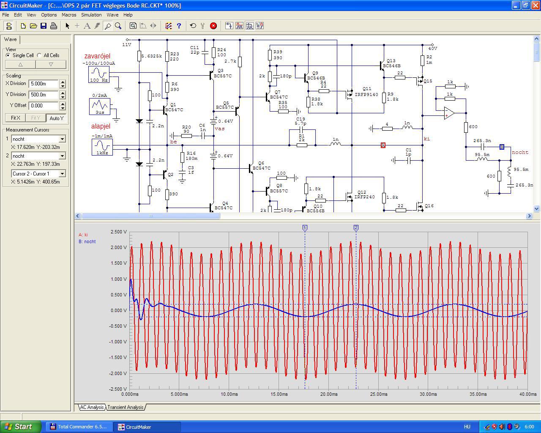
Task: Click the schematic vertical scrollbar down arrow
Action: [537, 208]
